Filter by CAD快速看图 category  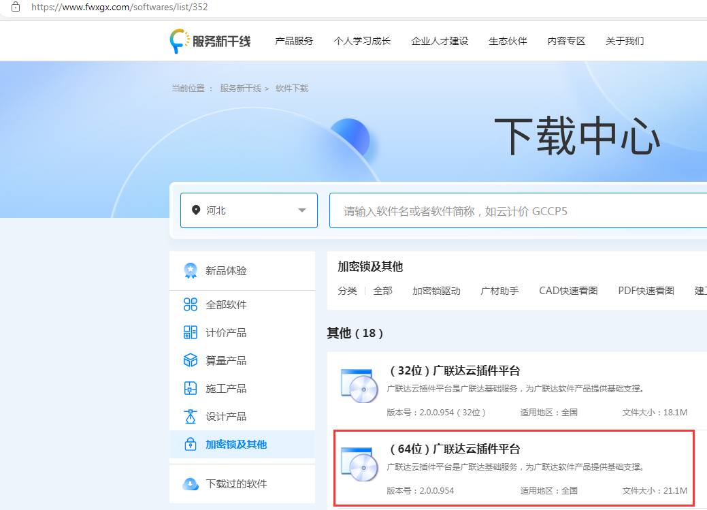(x=568, y=291)
